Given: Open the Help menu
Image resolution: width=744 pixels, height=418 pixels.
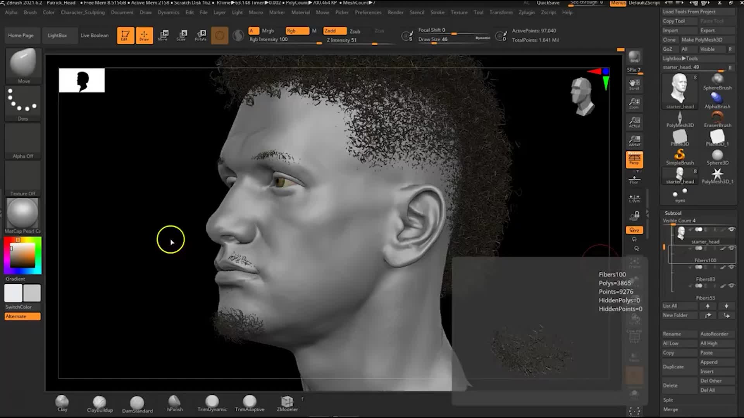Looking at the screenshot, I should [567, 12].
